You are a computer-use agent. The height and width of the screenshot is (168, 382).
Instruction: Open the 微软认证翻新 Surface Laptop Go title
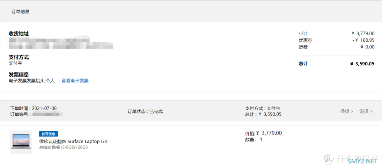click(73, 141)
